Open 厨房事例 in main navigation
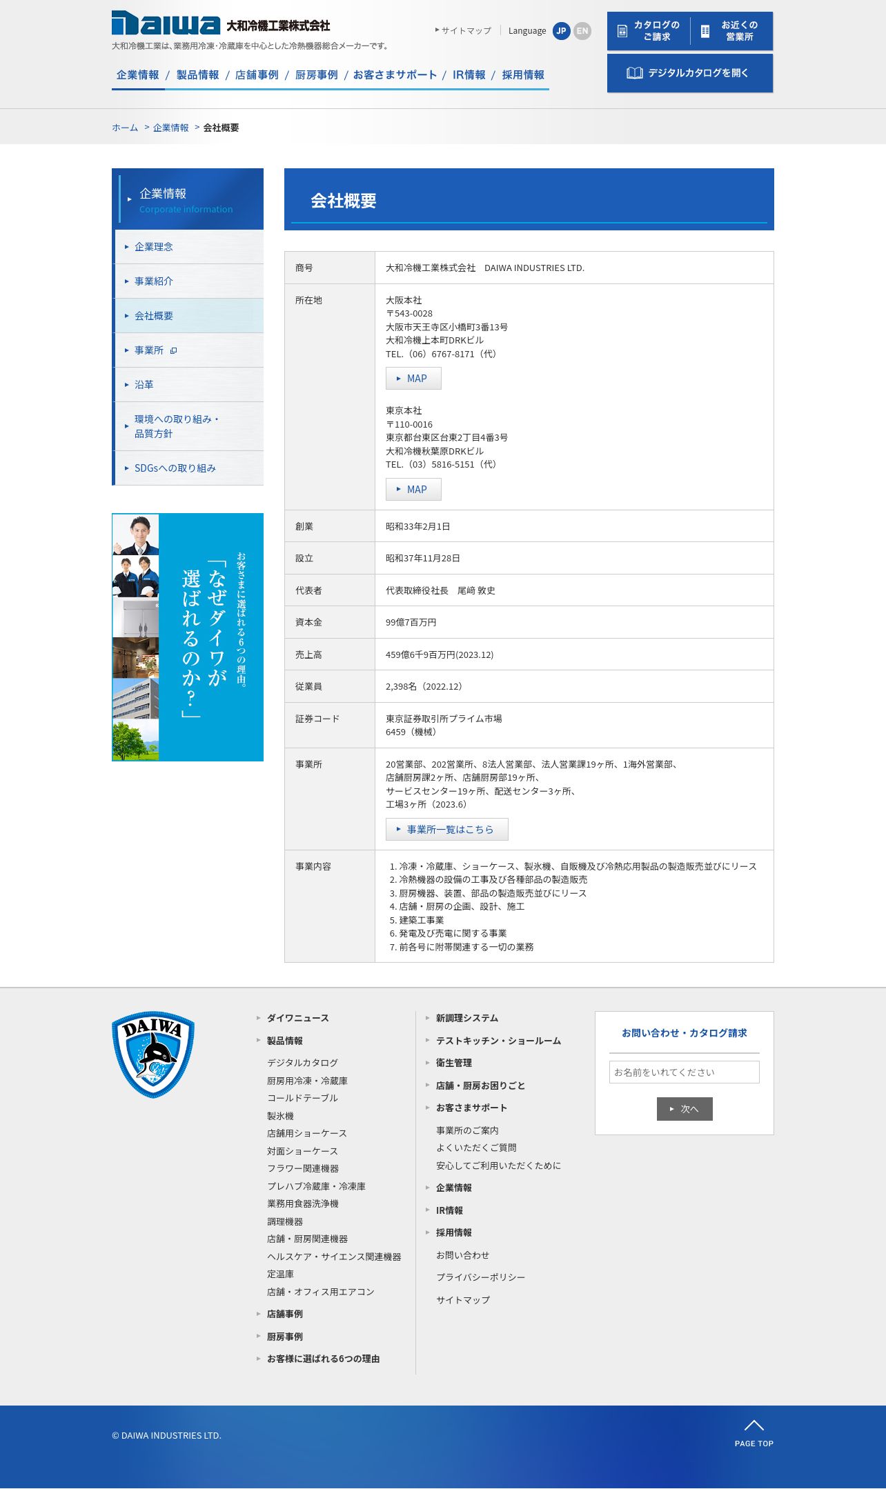Image resolution: width=886 pixels, height=1489 pixels. [317, 74]
